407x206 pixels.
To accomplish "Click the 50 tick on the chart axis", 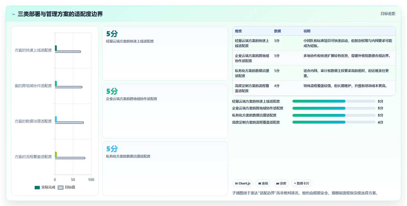I will pyautogui.click(x=73, y=180).
